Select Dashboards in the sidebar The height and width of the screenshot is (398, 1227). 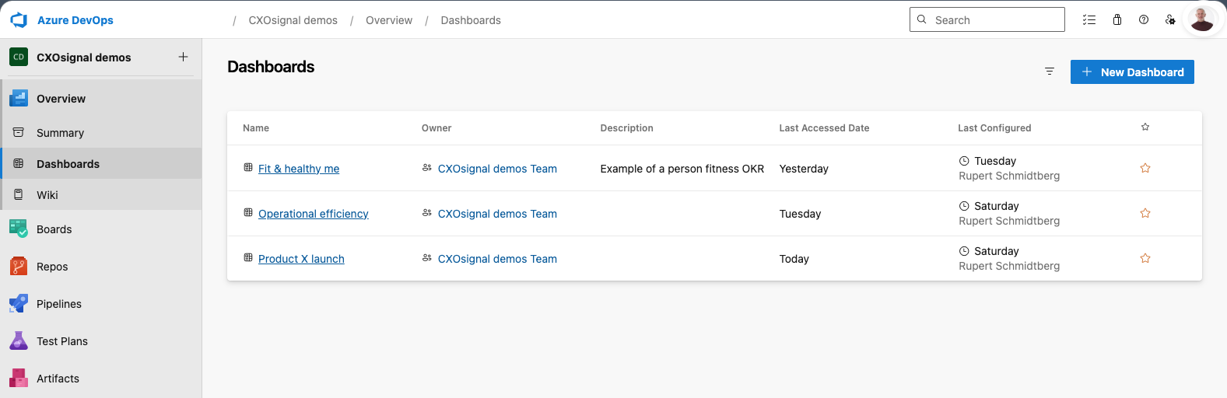(101, 164)
